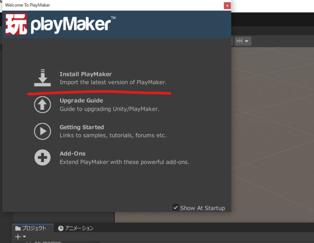Screen dimensions: 314x243
Task: Click 'Extend PlayMaker with these powerful add-ons.' text
Action: tap(124, 162)
